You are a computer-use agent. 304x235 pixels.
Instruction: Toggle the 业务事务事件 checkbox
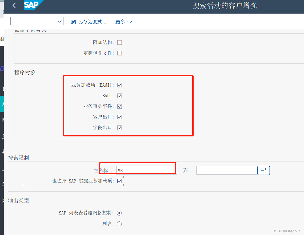[120, 106]
